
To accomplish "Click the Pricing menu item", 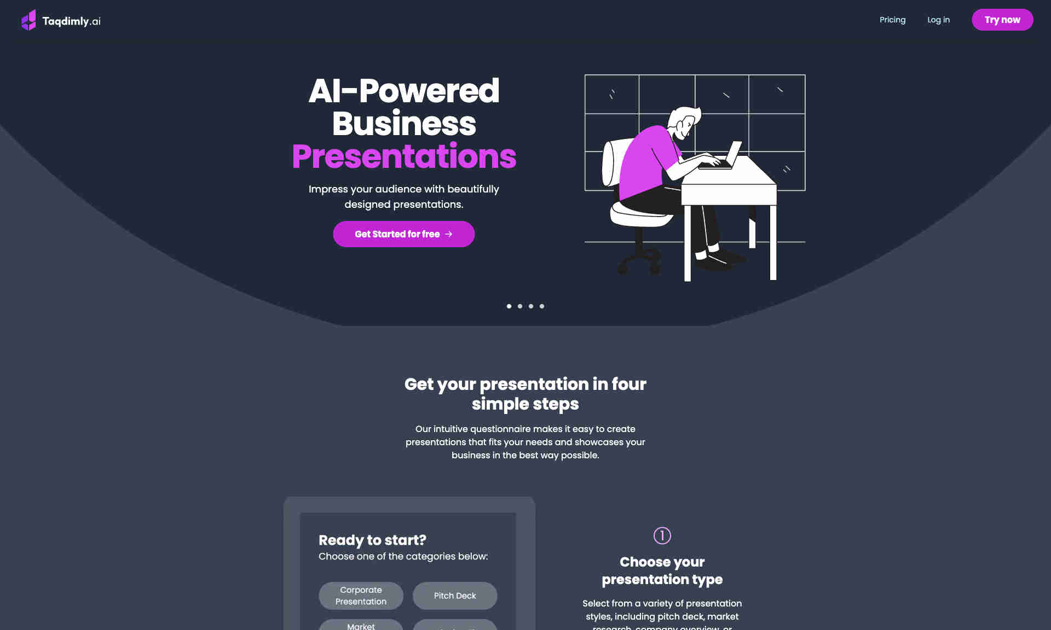I will point(893,20).
